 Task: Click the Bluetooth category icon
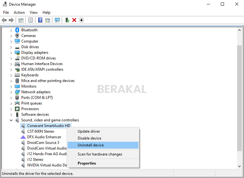17,30
